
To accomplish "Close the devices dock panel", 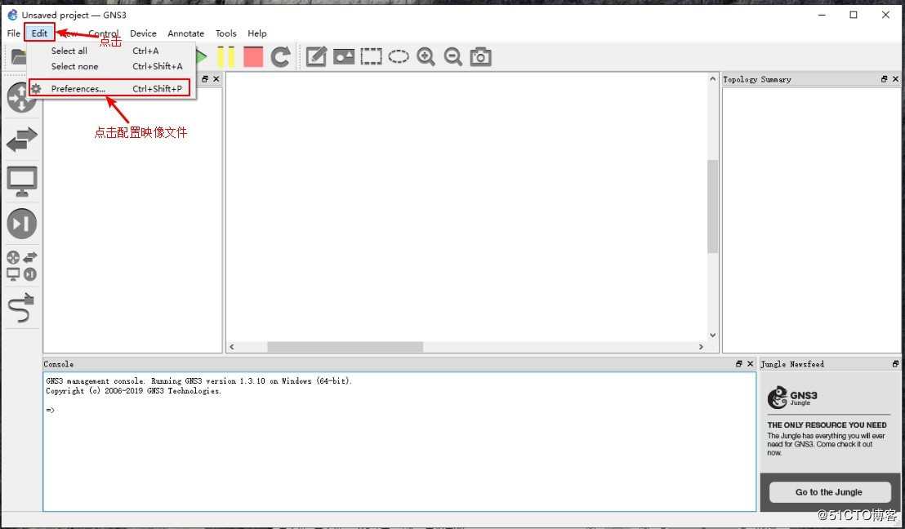I will pos(216,79).
